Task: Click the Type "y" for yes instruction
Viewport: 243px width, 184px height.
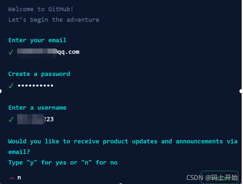Action: coord(63,162)
